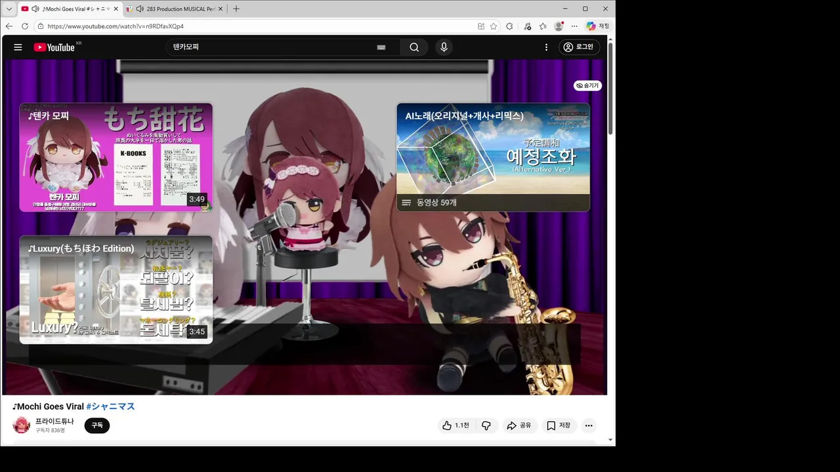Viewport: 840px width, 472px height.
Task: Mute audio on the 283 Production tab
Action: 140,9
